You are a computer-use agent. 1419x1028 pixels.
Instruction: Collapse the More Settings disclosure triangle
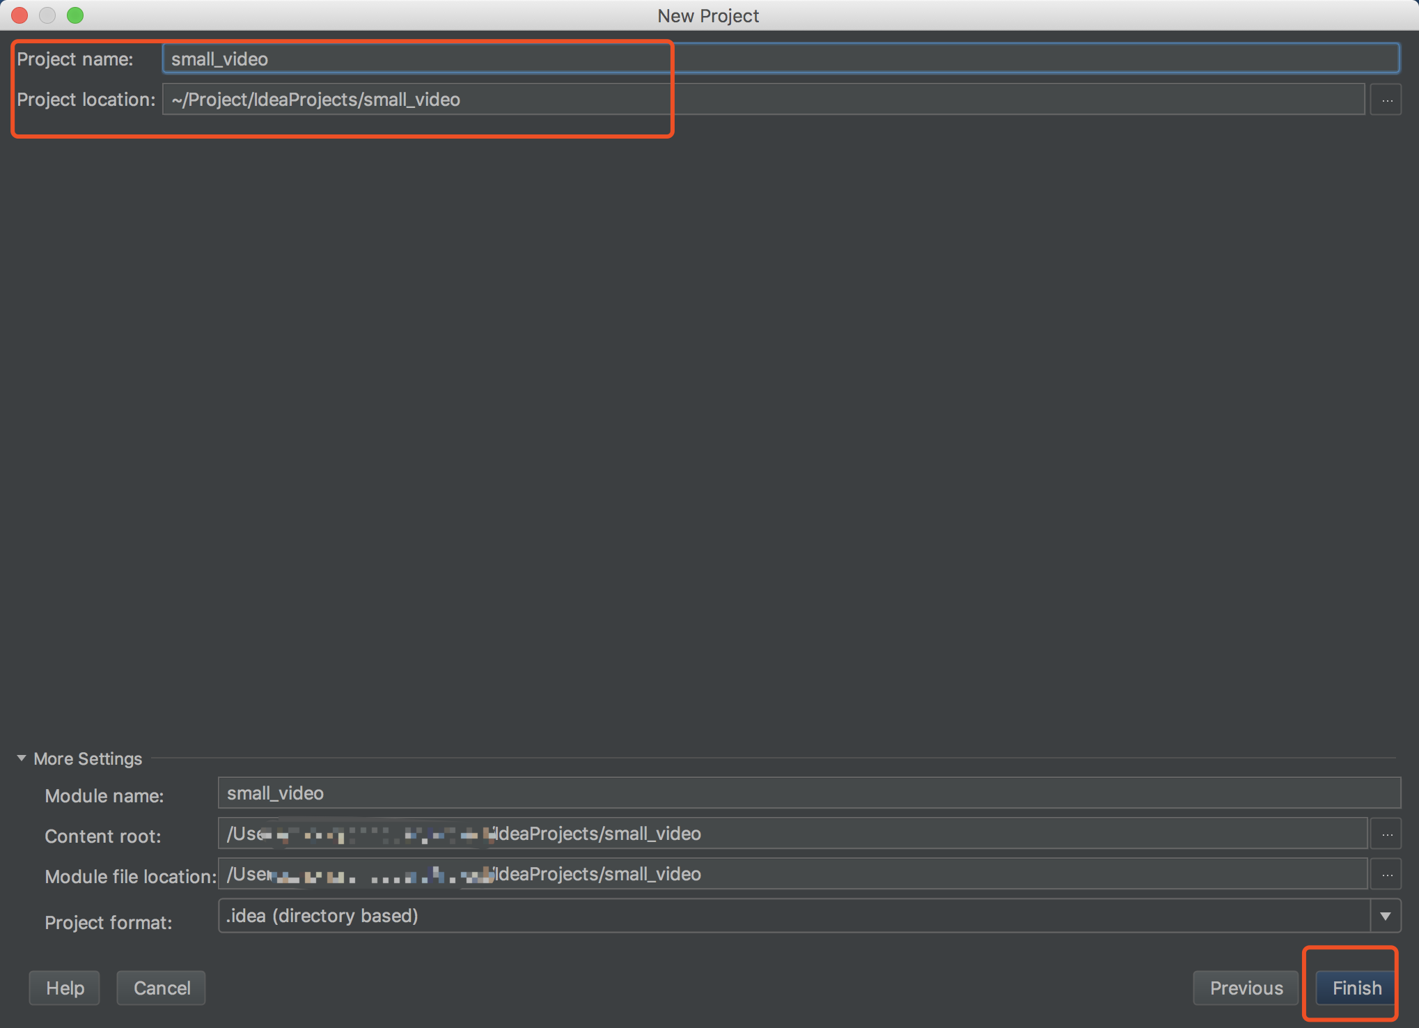point(22,758)
